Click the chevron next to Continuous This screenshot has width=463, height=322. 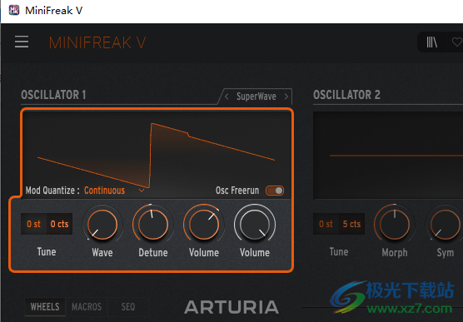pos(142,191)
